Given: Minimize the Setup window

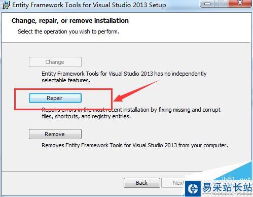Looking at the screenshot, I should (x=207, y=4).
